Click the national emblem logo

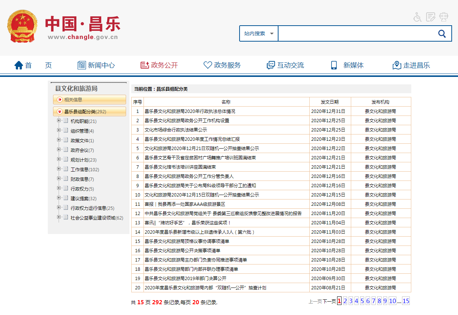coord(23,27)
